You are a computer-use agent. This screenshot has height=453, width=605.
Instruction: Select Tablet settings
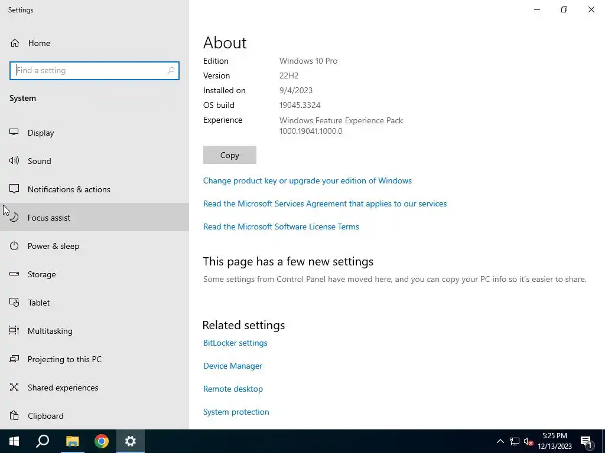pyautogui.click(x=95, y=303)
